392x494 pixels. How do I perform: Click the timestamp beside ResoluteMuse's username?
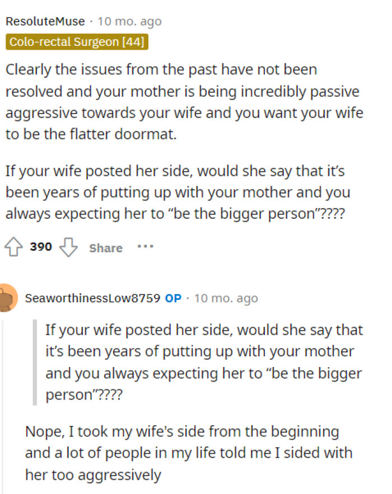129,21
